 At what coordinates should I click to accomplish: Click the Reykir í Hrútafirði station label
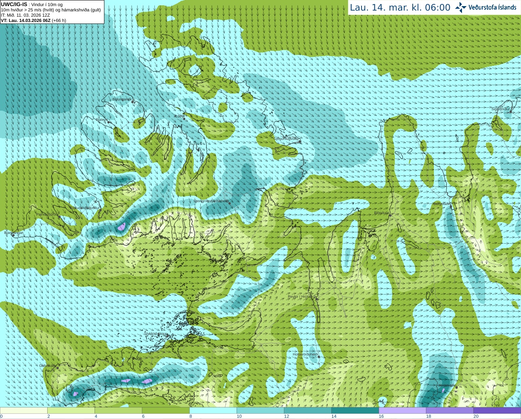[x=302, y=297]
